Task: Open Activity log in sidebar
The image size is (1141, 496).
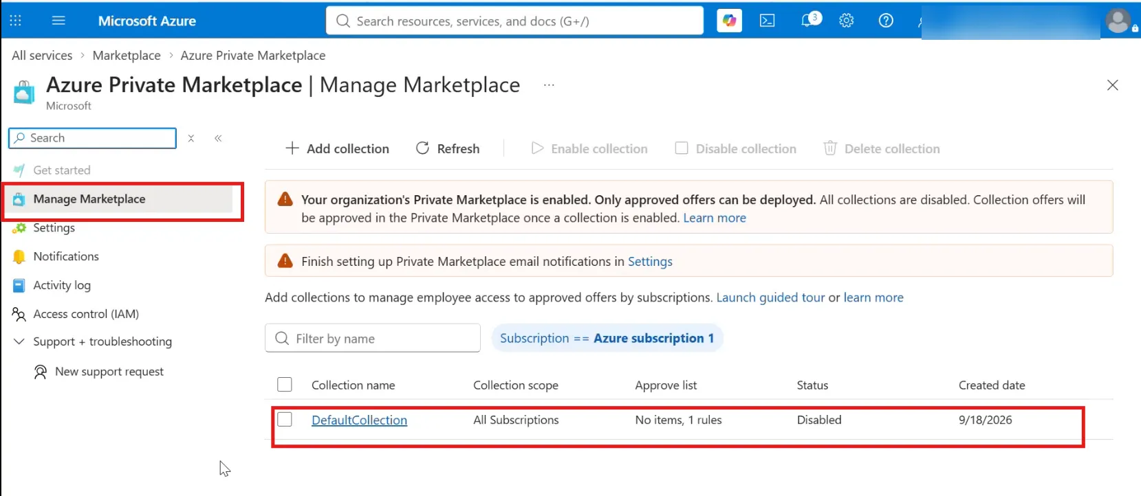Action: 62,285
